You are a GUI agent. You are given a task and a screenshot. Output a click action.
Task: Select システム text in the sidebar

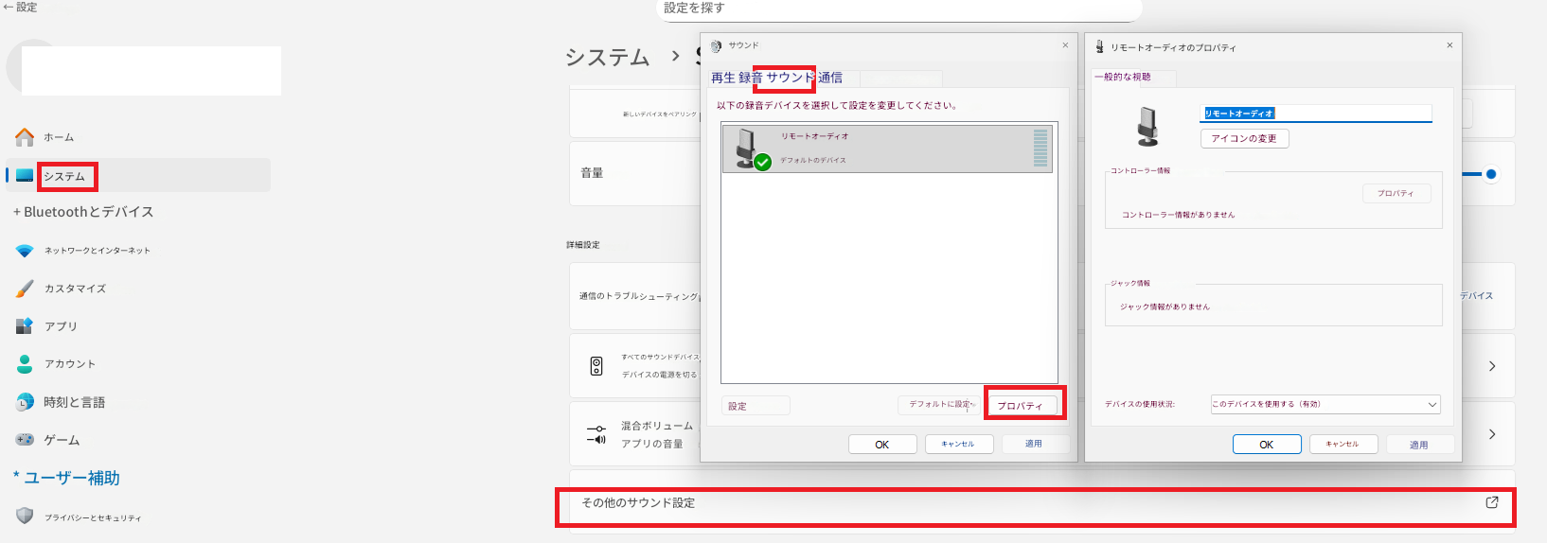(x=64, y=176)
